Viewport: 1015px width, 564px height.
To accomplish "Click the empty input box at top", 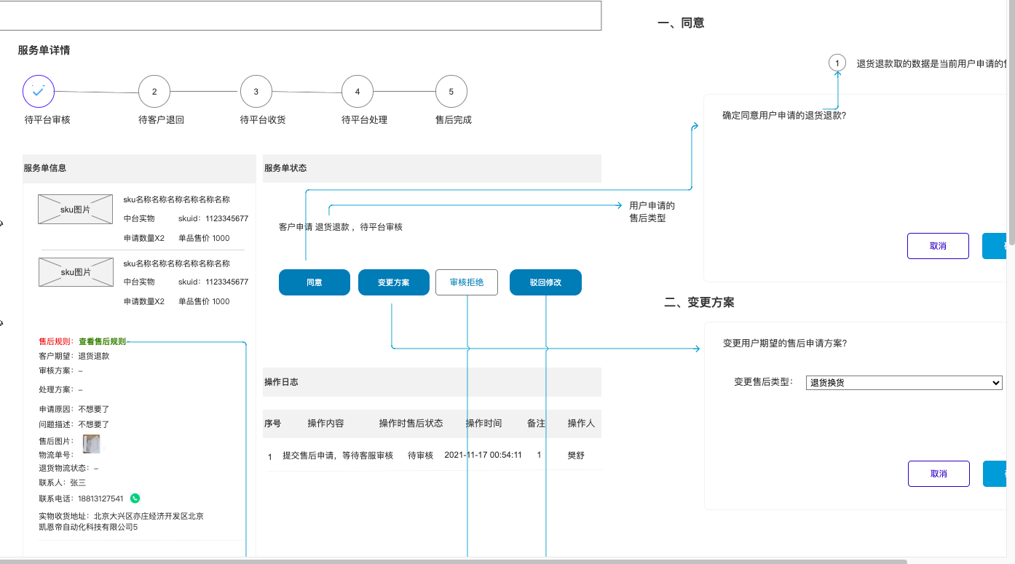I will (x=301, y=15).
